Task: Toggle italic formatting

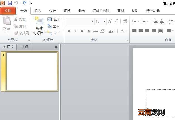Action: pos(76,31)
